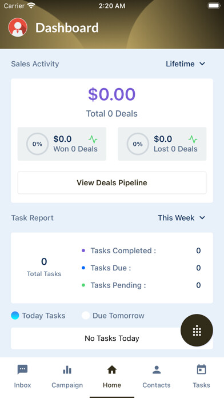Screen dimensions: 224x398
Task: Tap the Contacts person icon
Action: tap(157, 369)
